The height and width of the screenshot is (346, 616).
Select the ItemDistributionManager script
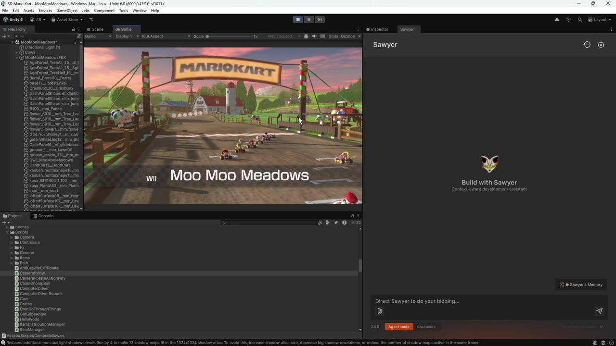point(42,325)
